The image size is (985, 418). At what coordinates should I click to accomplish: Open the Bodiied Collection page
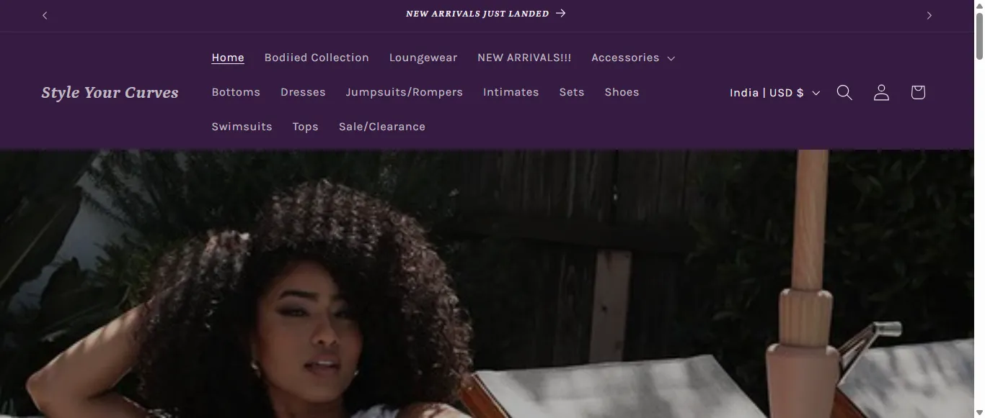click(x=317, y=58)
